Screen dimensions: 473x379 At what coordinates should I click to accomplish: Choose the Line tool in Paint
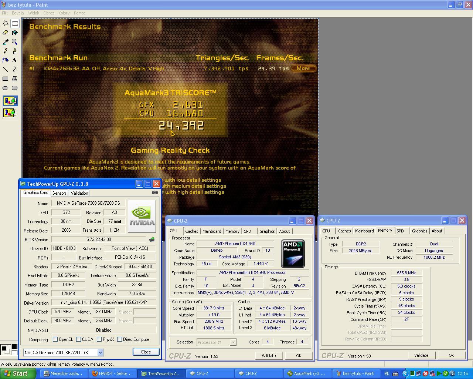click(6, 69)
